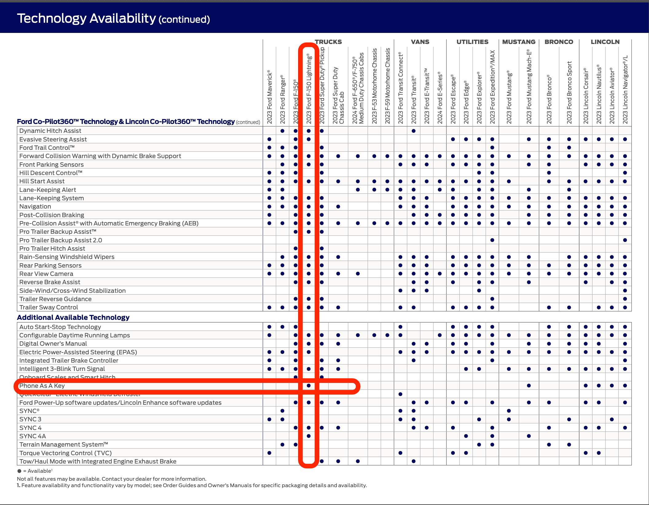Screen dimensions: 649x505
Task: Select 'Electric Power-Assisted Steering (EPAS)' row label
Action: coord(78,352)
